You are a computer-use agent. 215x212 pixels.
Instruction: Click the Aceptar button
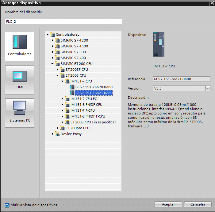point(168,204)
